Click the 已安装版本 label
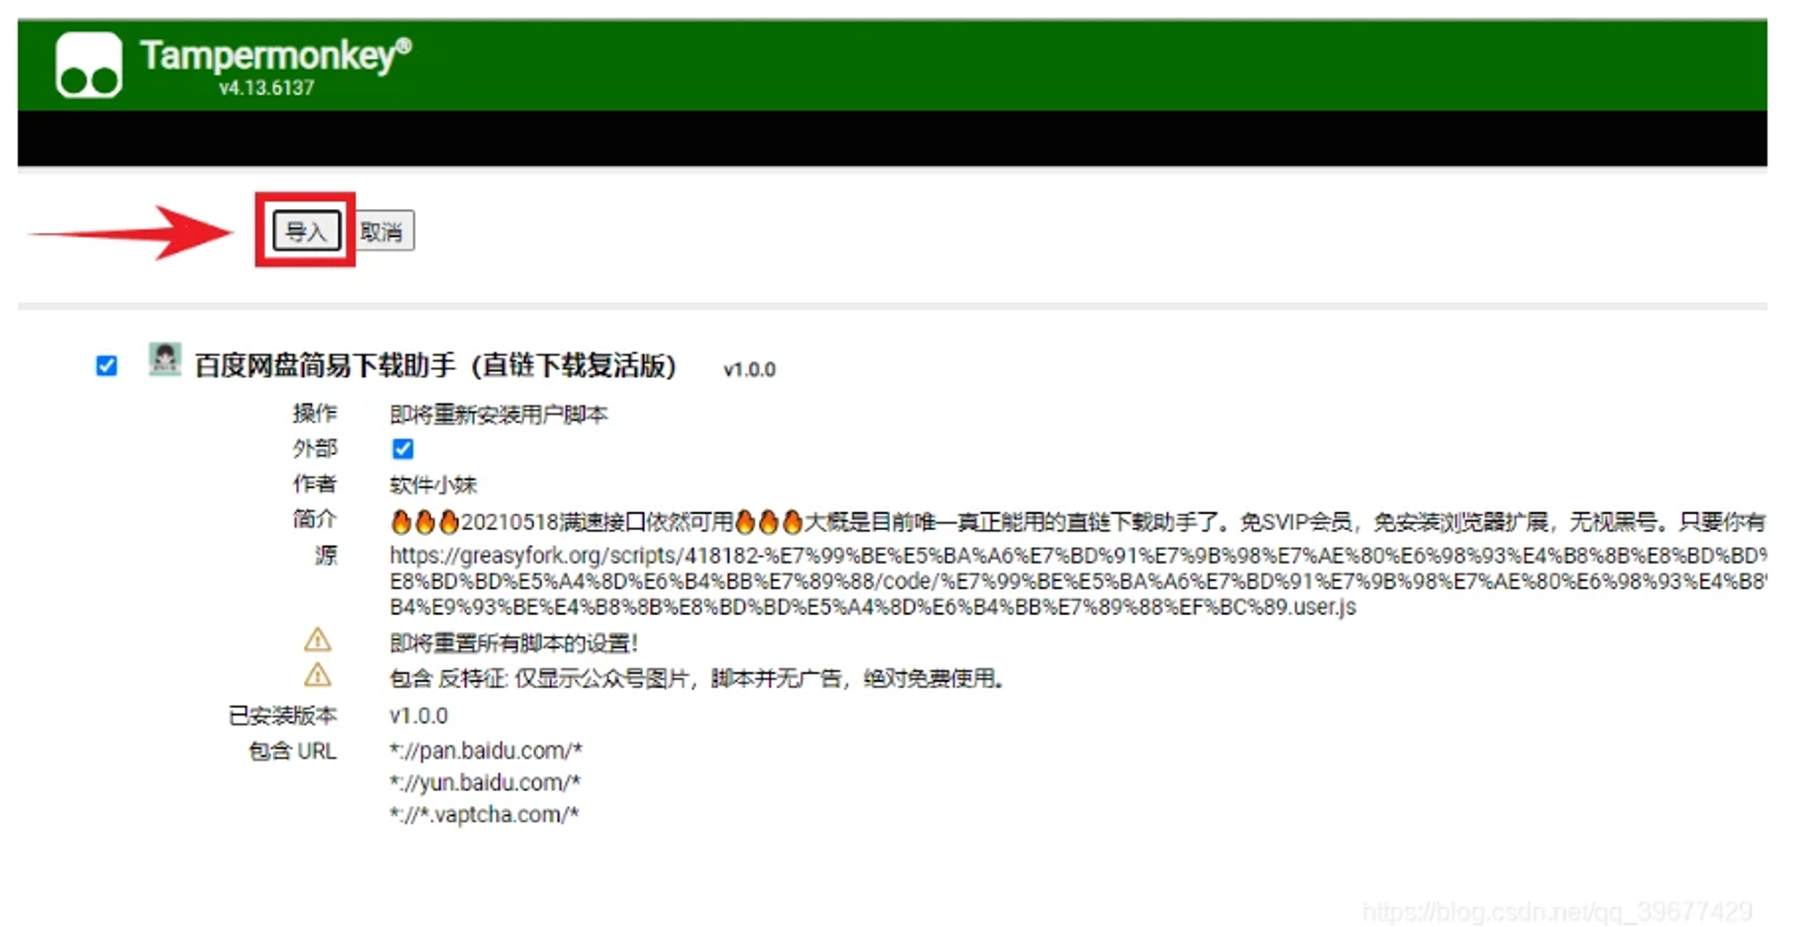The height and width of the screenshot is (927, 1809). coord(282,715)
